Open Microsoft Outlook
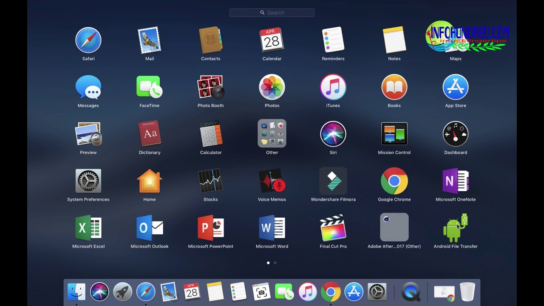Image resolution: width=544 pixels, height=306 pixels. point(150,228)
